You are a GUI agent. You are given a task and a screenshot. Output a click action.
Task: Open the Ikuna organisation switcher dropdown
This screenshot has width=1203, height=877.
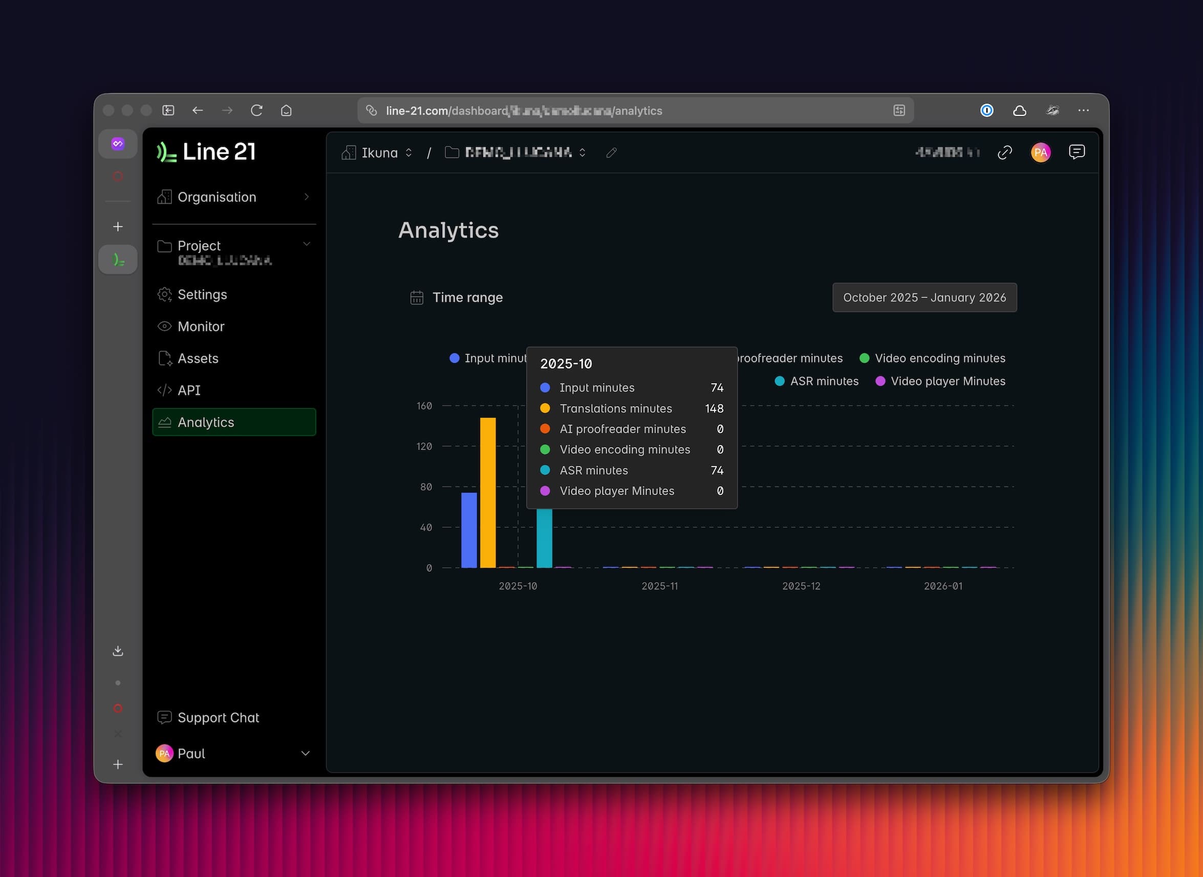coord(379,153)
